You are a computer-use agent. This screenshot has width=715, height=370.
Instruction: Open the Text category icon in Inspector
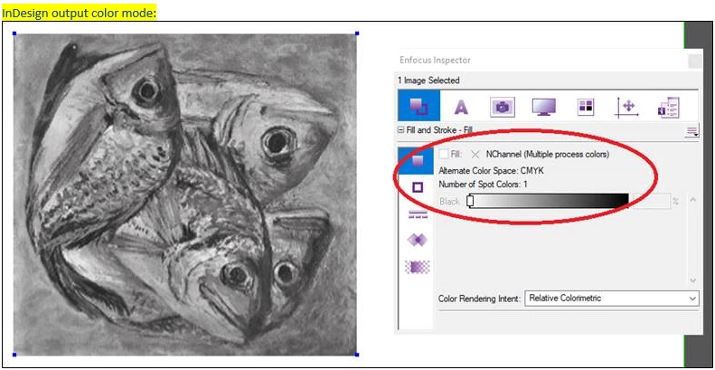pyautogui.click(x=461, y=107)
